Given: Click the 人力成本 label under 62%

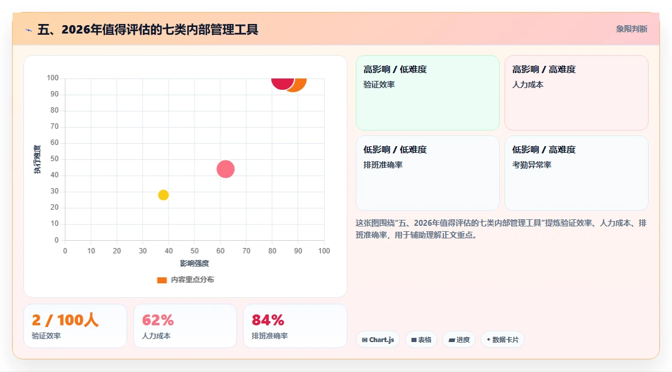Looking at the screenshot, I should coord(157,336).
